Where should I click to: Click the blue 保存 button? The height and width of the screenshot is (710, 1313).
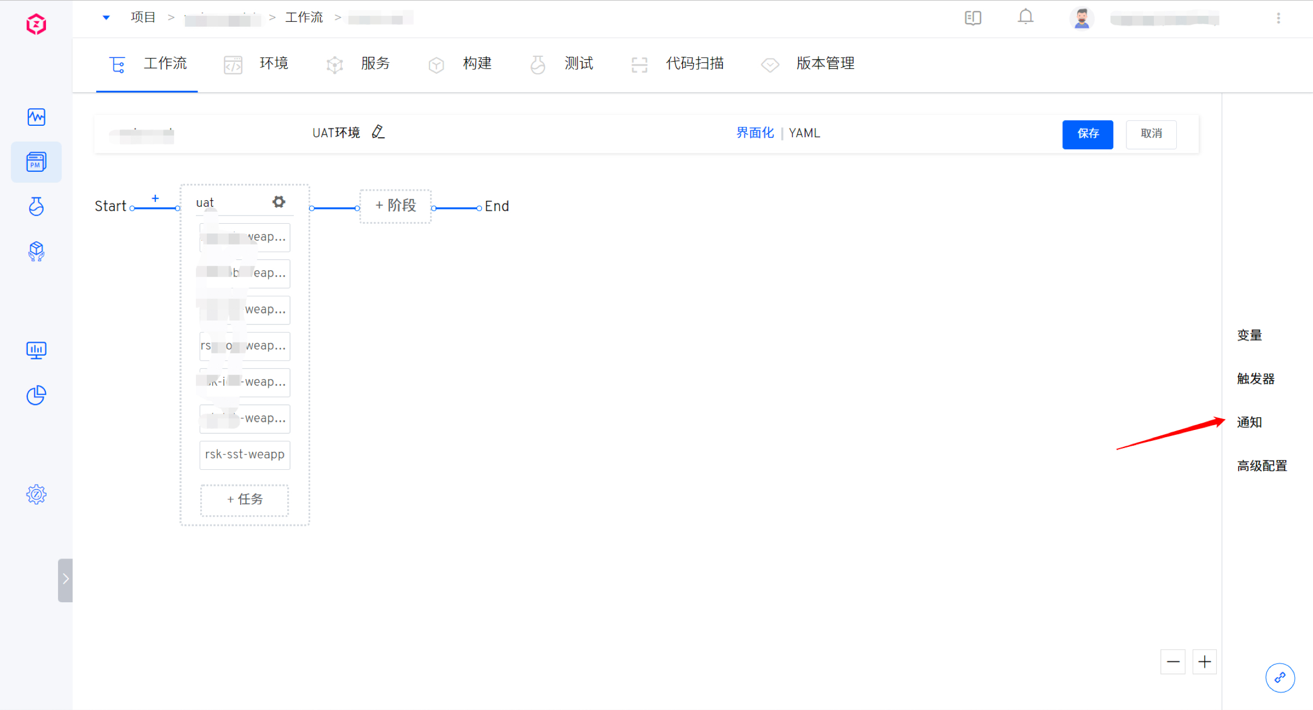(1087, 134)
